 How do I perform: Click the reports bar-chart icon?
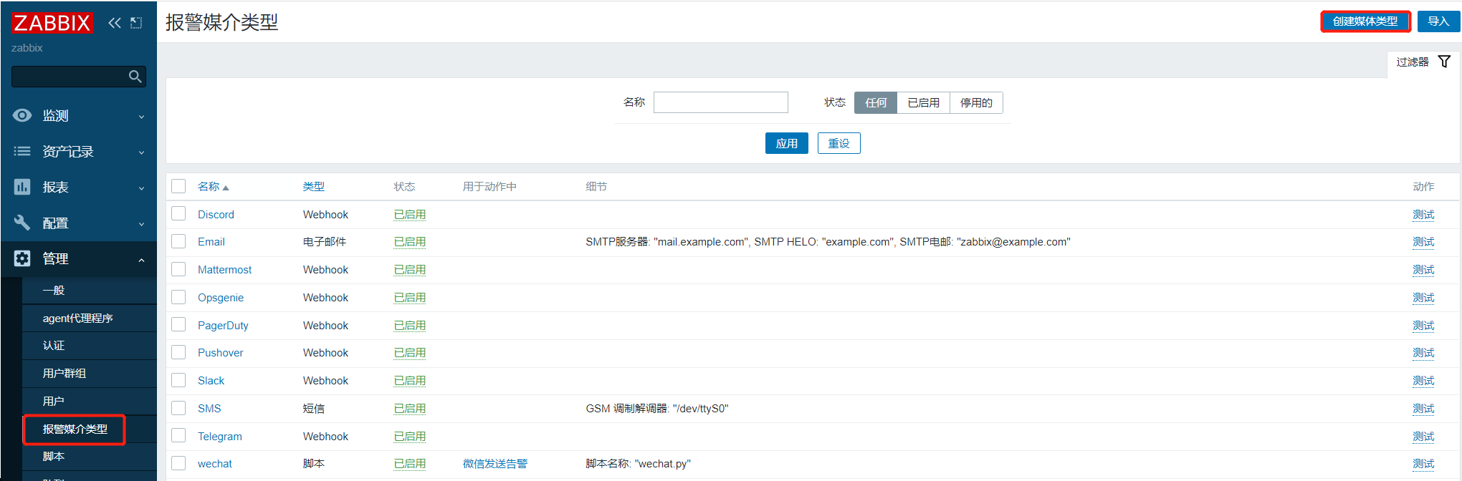pyautogui.click(x=22, y=187)
